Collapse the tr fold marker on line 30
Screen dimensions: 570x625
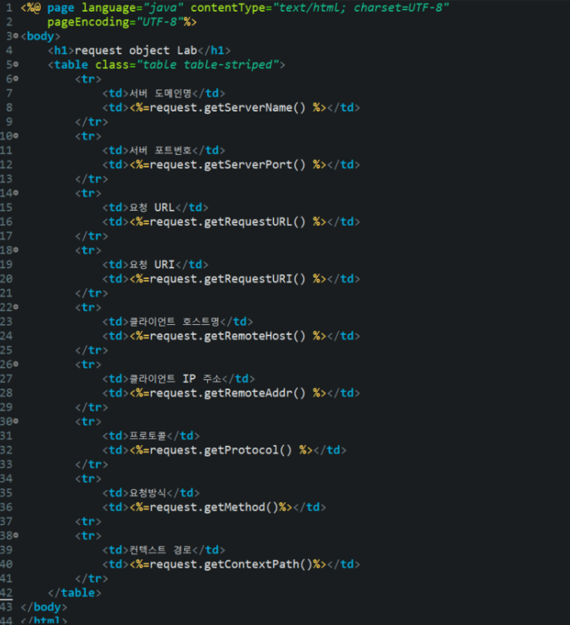click(16, 421)
